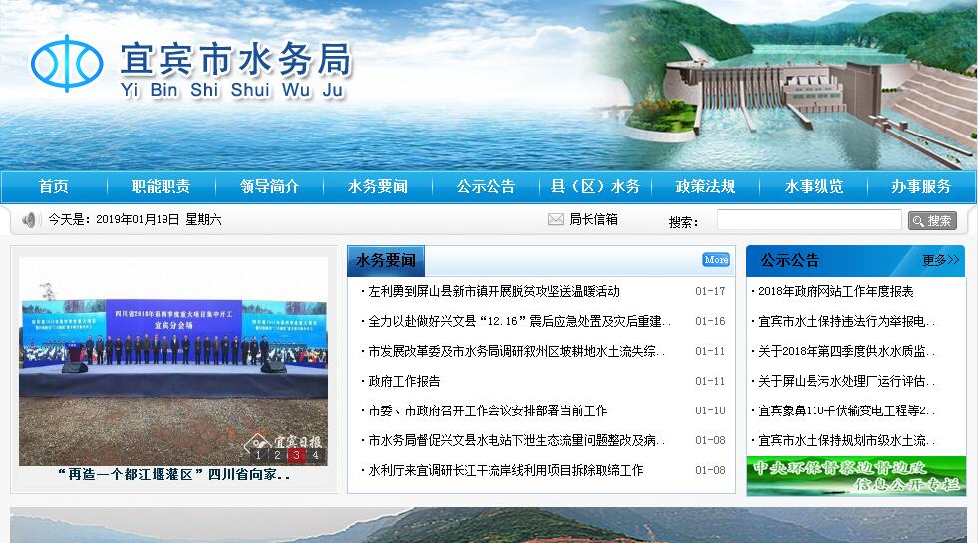This screenshot has width=978, height=543.
Task: Click the carousel photo of the ceremony
Action: point(173,349)
